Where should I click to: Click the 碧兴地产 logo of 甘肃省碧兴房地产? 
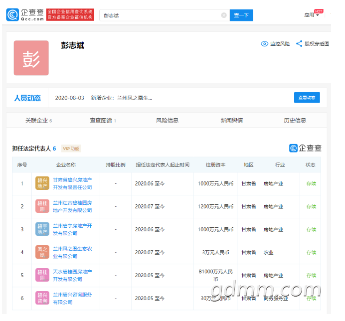(42, 183)
